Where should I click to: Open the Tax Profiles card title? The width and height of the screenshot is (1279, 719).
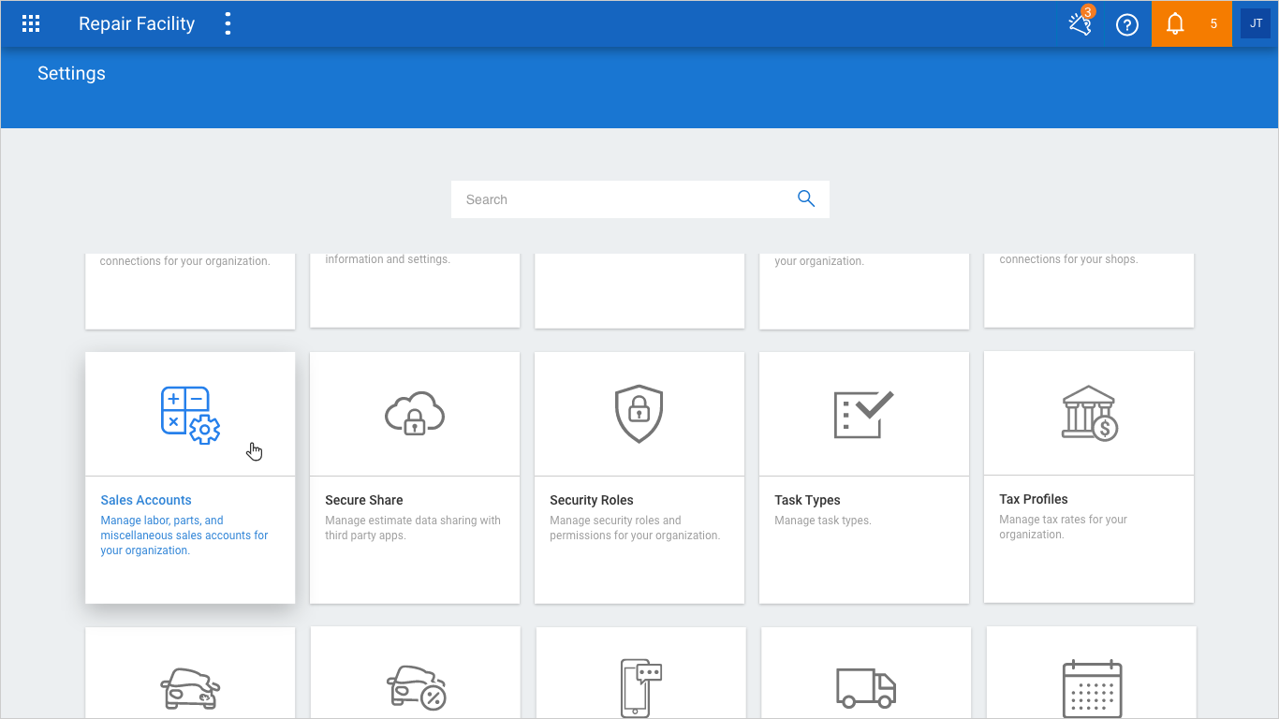tap(1034, 499)
